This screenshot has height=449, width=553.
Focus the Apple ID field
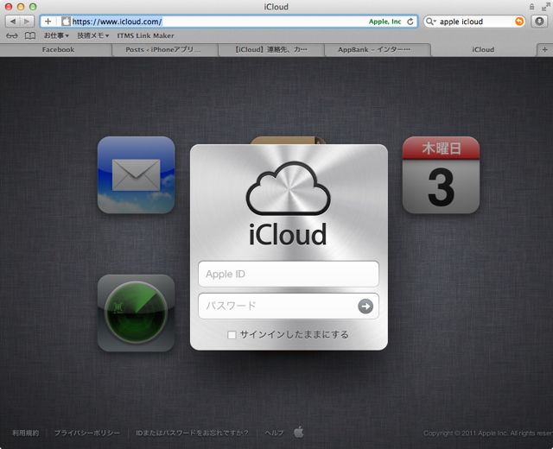tap(289, 274)
